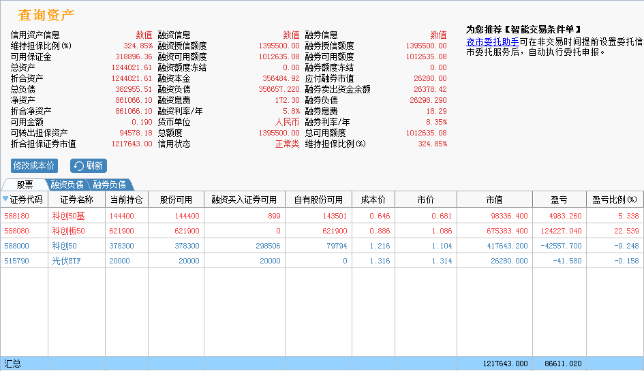Image resolution: width=644 pixels, height=371 pixels.
Task: Sort by 证券代码 column header
Action: pos(25,199)
